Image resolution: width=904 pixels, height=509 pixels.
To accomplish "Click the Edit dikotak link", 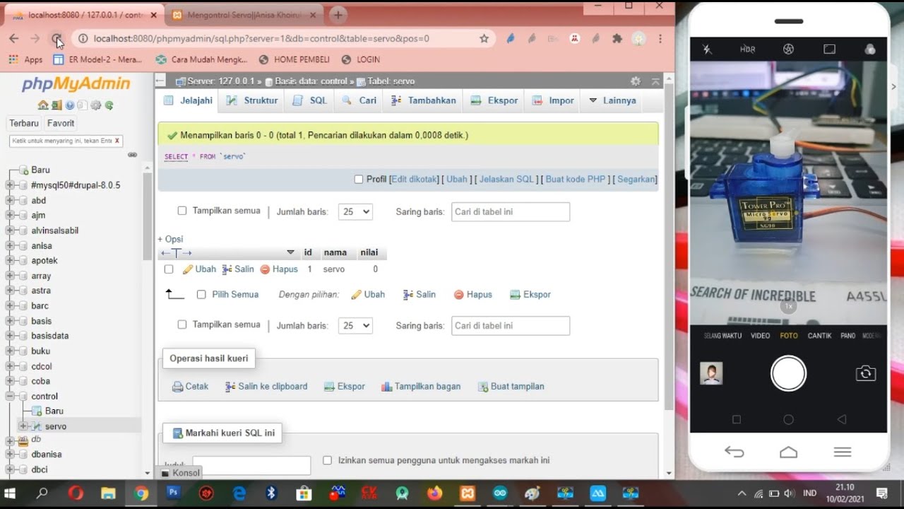I will tap(415, 180).
